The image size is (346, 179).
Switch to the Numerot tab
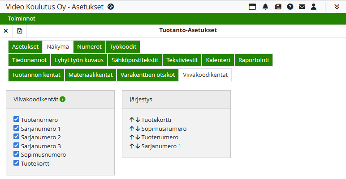point(89,47)
